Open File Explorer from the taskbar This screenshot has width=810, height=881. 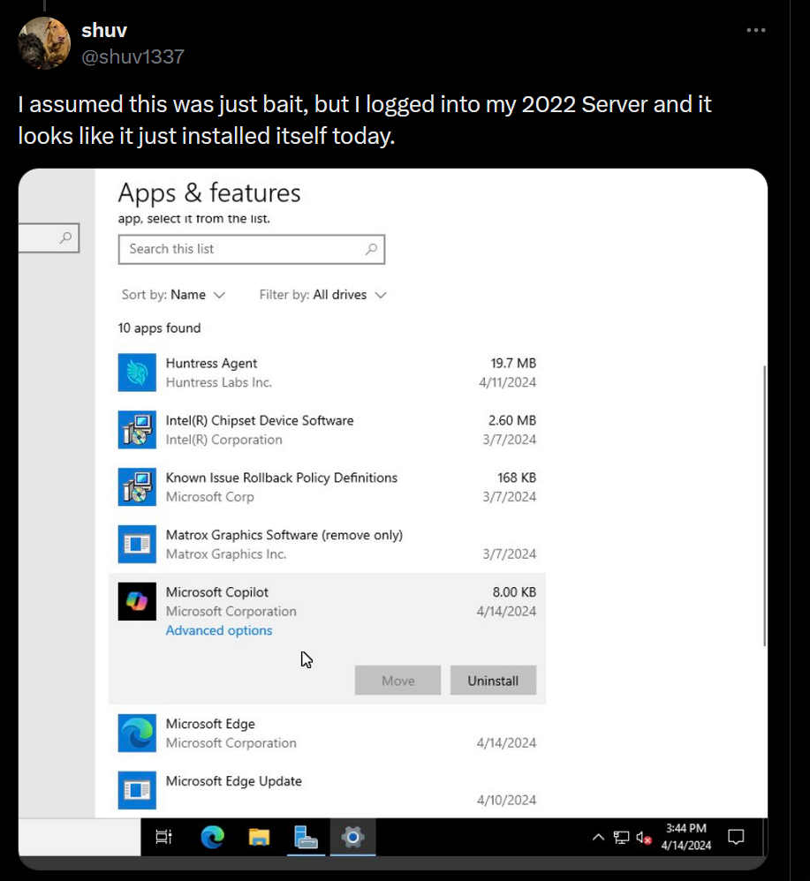tap(259, 836)
